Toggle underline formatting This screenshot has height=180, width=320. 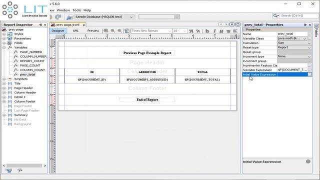pyautogui.click(x=221, y=31)
